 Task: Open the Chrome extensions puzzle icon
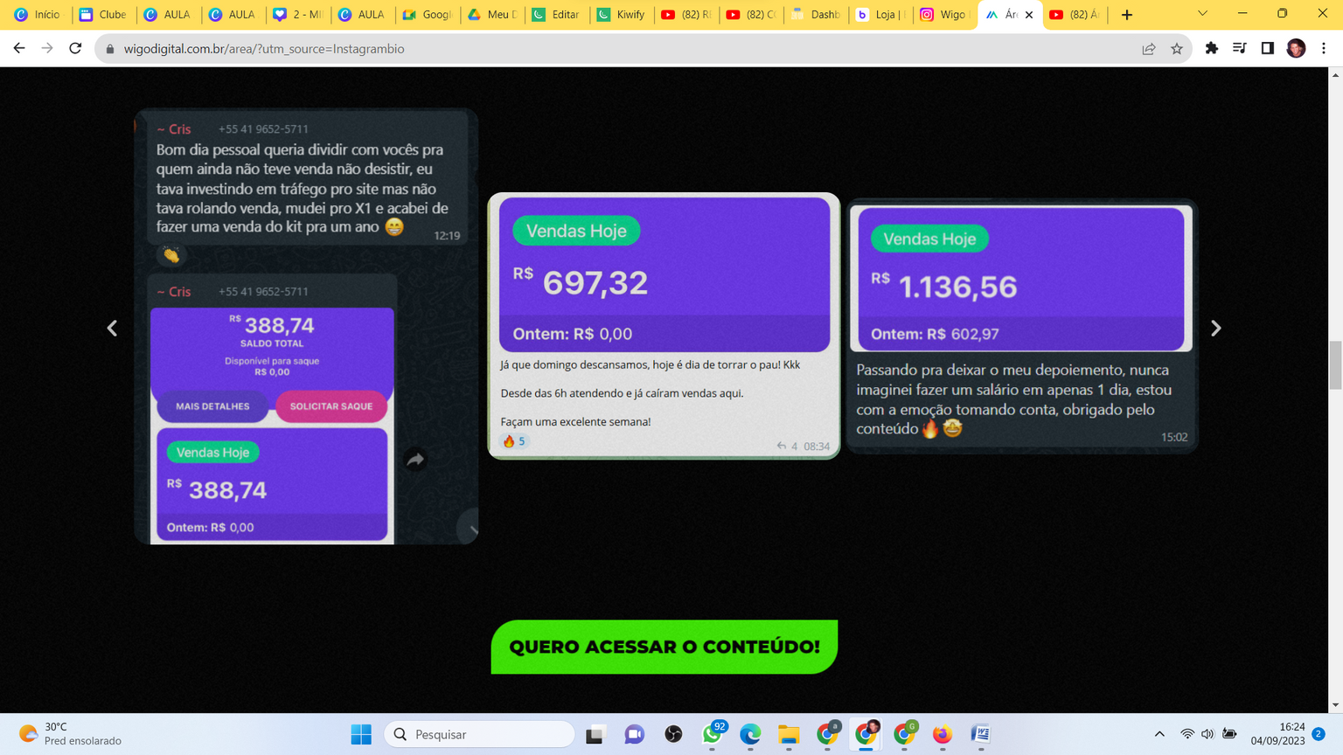1211,49
